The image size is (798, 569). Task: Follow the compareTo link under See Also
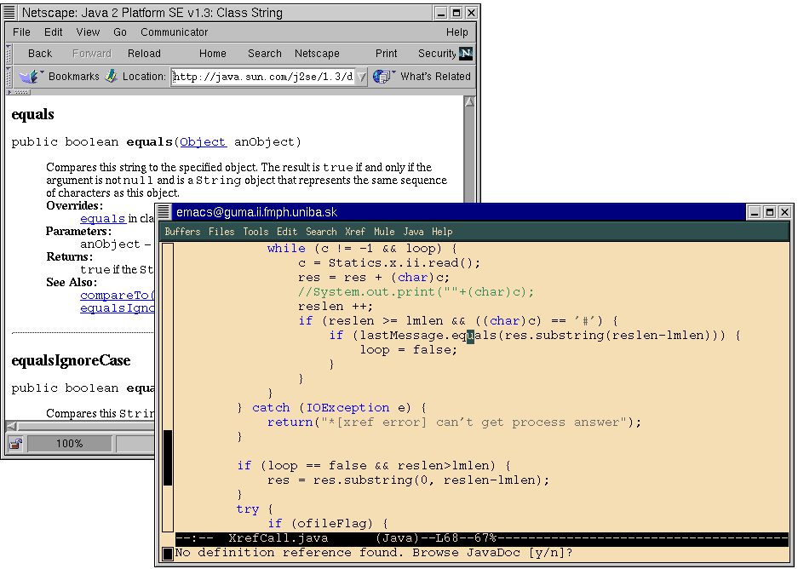coord(118,296)
